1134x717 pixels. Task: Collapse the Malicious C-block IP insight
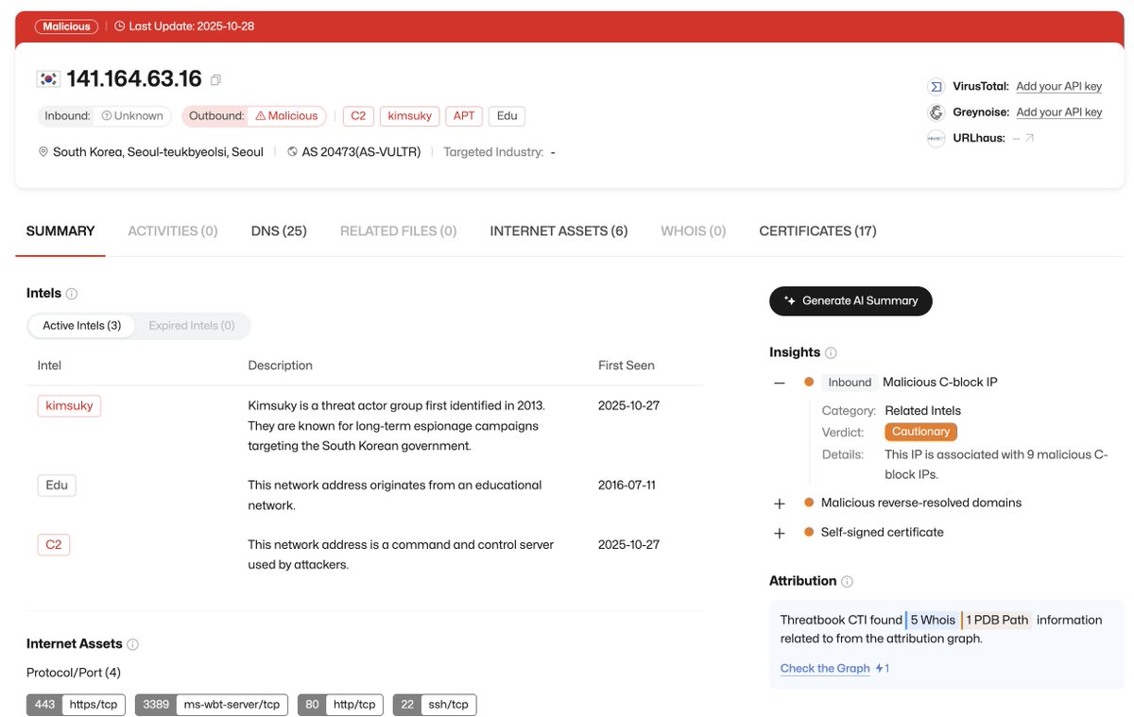pyautogui.click(x=780, y=383)
